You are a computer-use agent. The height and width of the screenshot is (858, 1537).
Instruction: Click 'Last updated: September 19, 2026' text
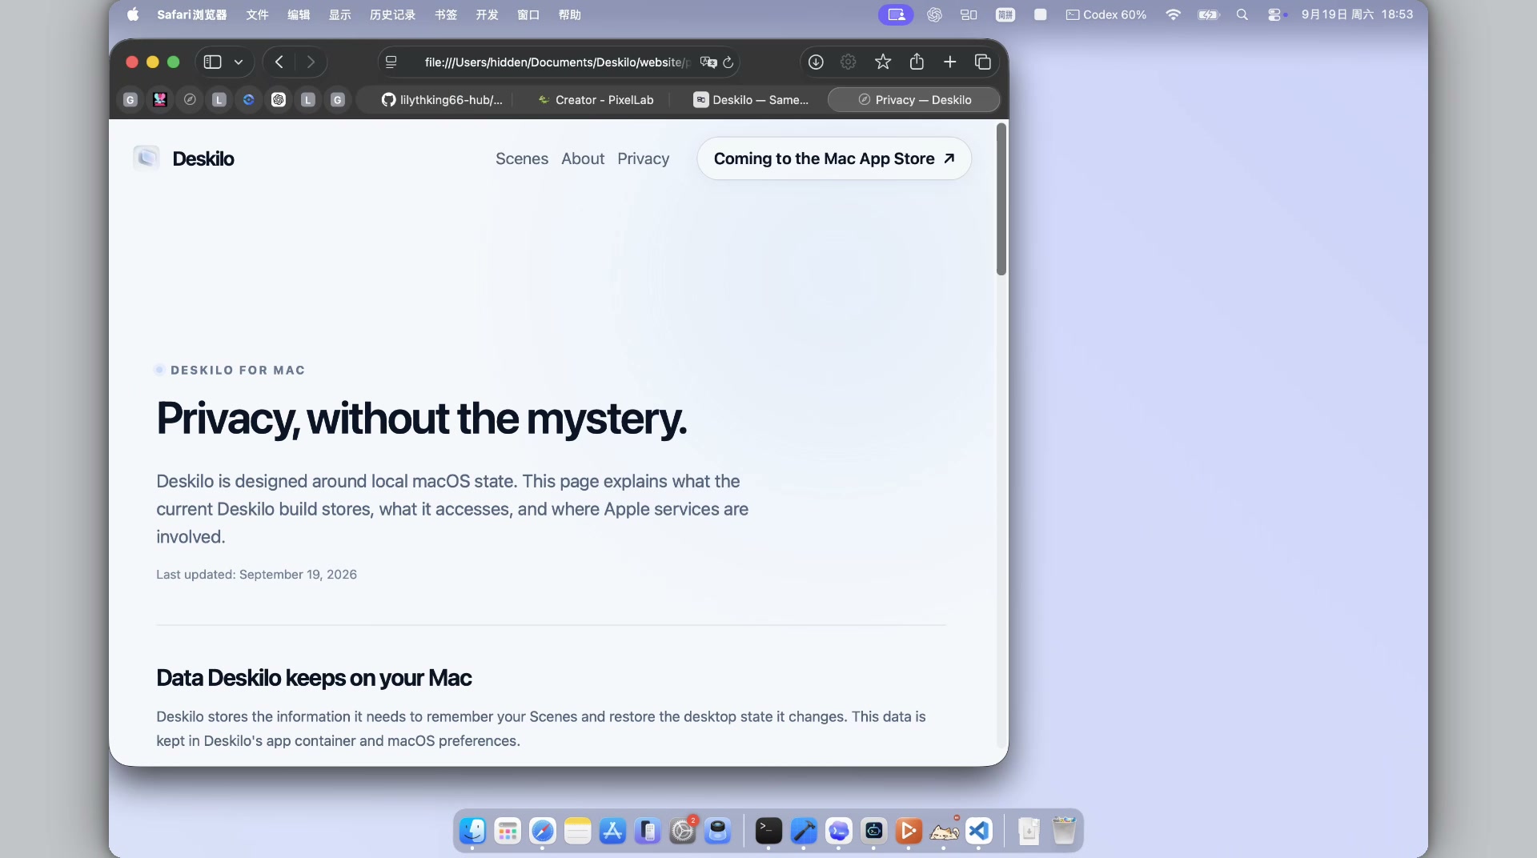click(256, 575)
